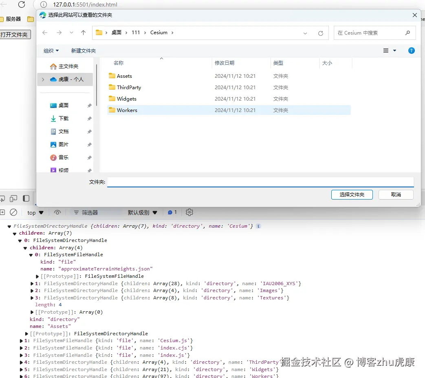425x378 pixels.
Task: Create live expression eye icon
Action: (x=57, y=213)
